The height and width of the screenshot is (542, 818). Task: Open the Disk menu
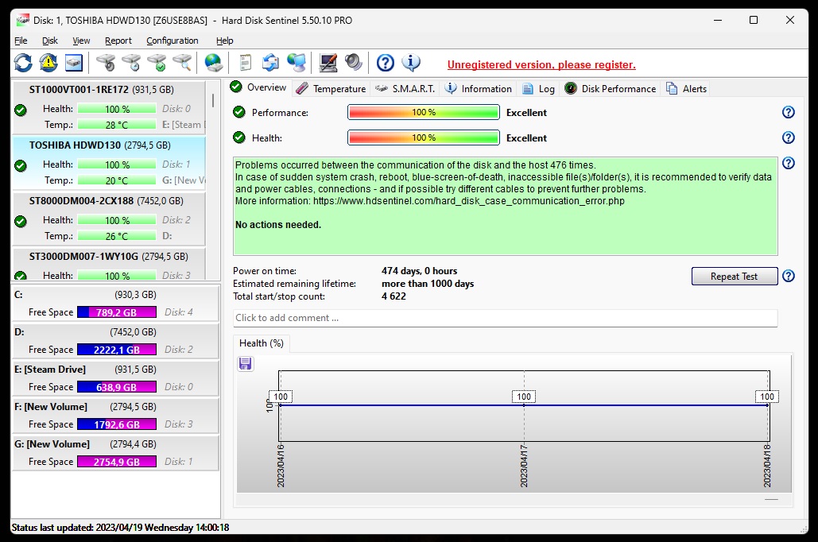pos(50,41)
